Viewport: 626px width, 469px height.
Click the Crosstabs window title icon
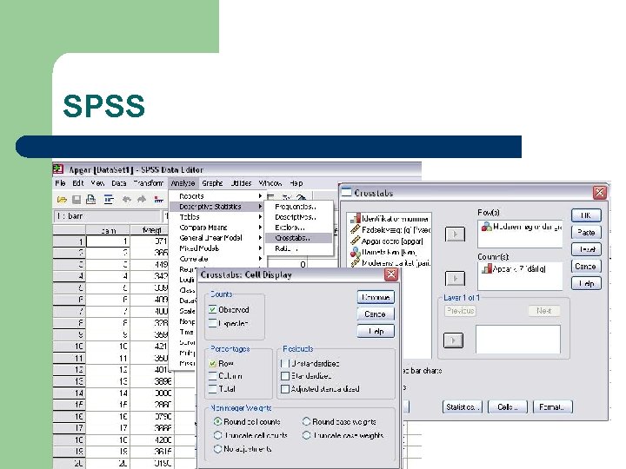click(346, 193)
